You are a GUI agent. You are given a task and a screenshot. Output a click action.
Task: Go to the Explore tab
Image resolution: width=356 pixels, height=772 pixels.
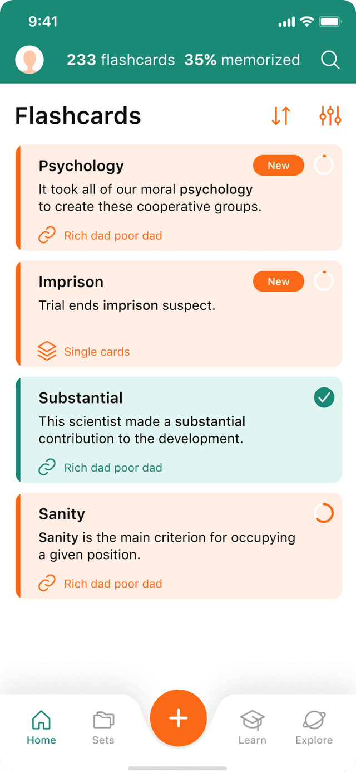coord(314,727)
